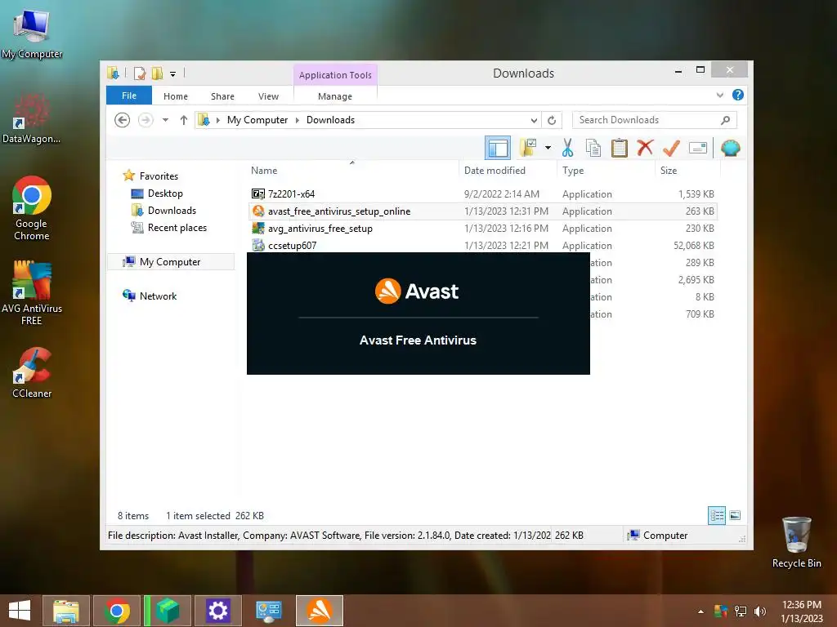Select the ccsetup607 file

click(x=483, y=245)
